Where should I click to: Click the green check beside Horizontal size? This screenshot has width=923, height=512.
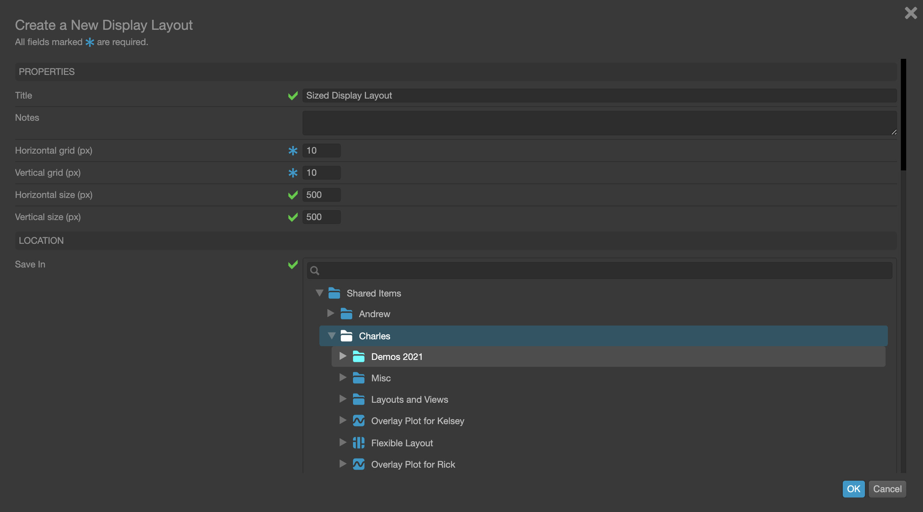(x=292, y=195)
